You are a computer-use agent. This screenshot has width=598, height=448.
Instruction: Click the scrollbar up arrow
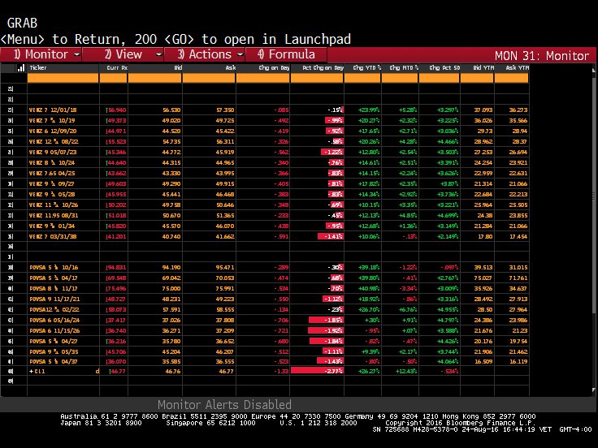click(x=593, y=71)
